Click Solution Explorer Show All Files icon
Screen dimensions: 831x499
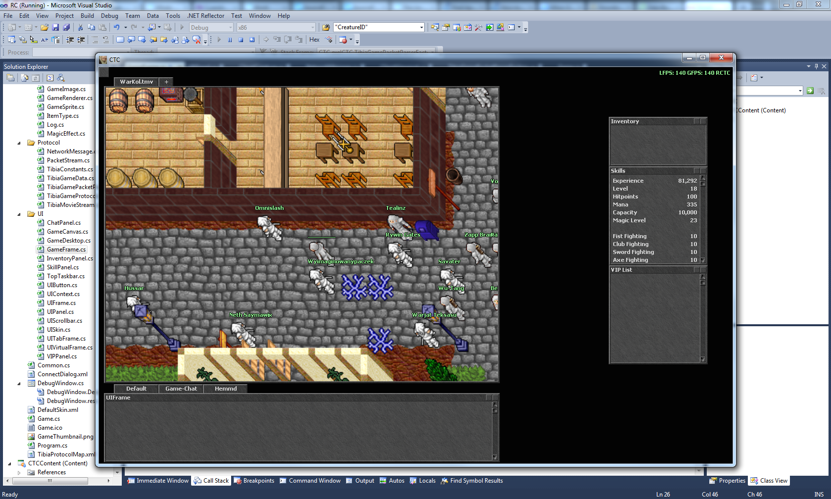click(x=24, y=78)
